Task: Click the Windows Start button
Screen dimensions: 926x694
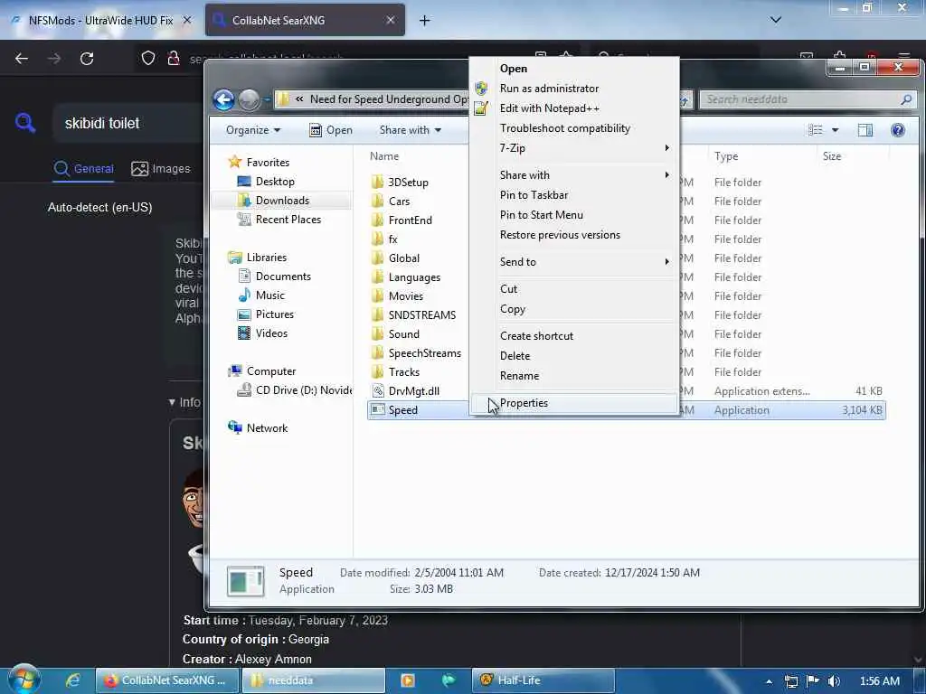Action: click(24, 680)
